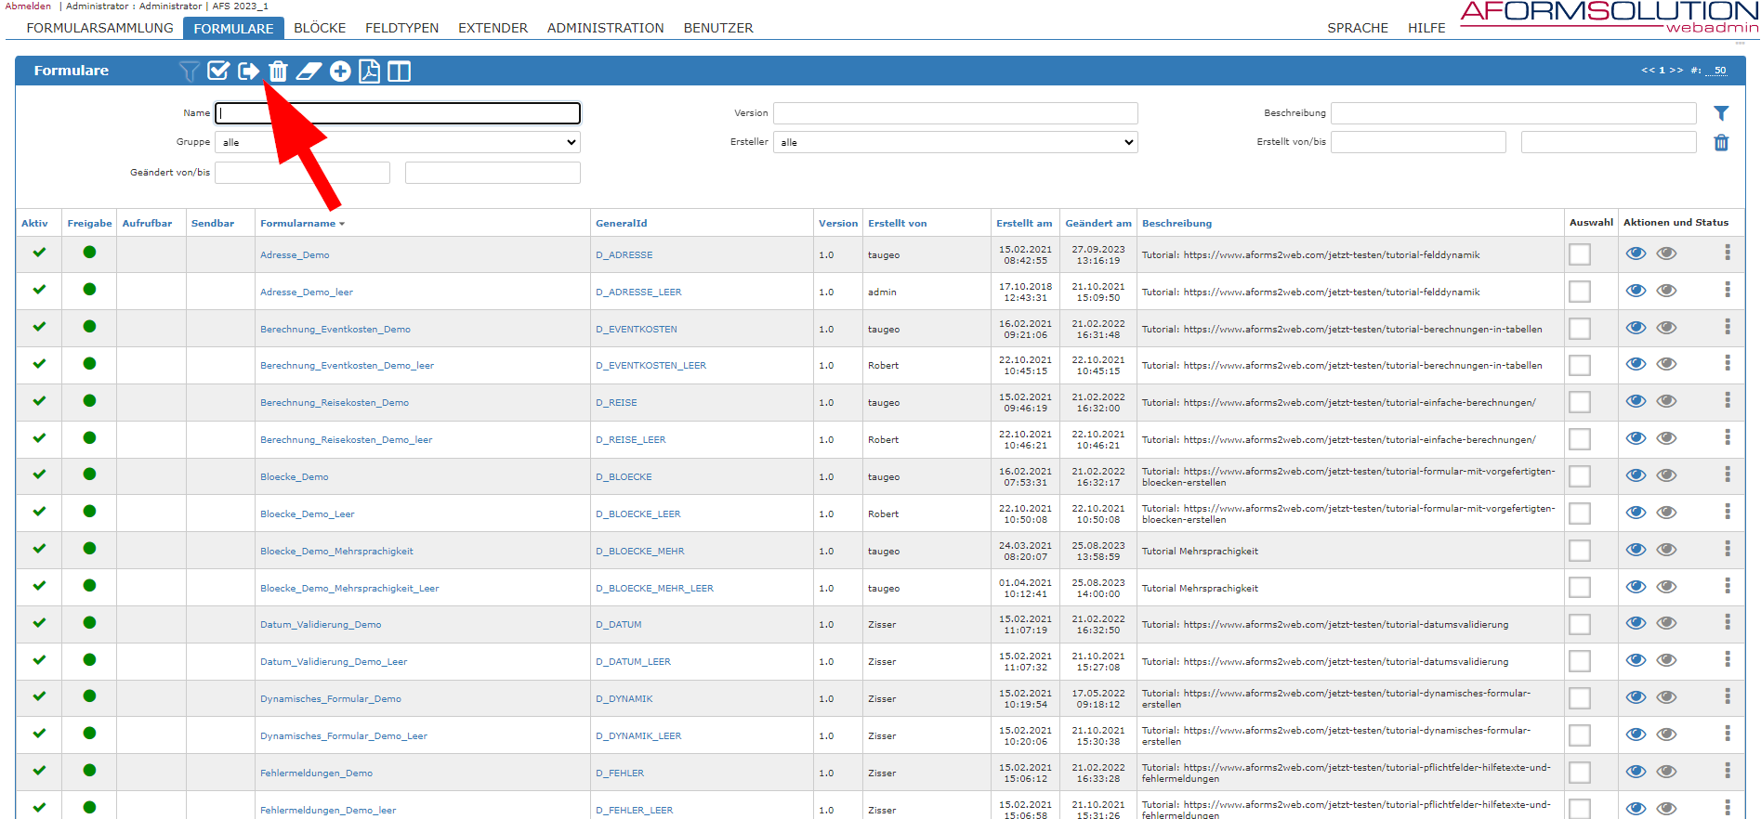Click blue eye icon for Datum_Validierung_Demo
1761x819 pixels.
click(x=1636, y=624)
